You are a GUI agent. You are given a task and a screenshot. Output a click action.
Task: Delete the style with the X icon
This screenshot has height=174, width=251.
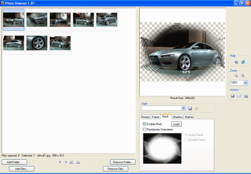click(x=196, y=108)
